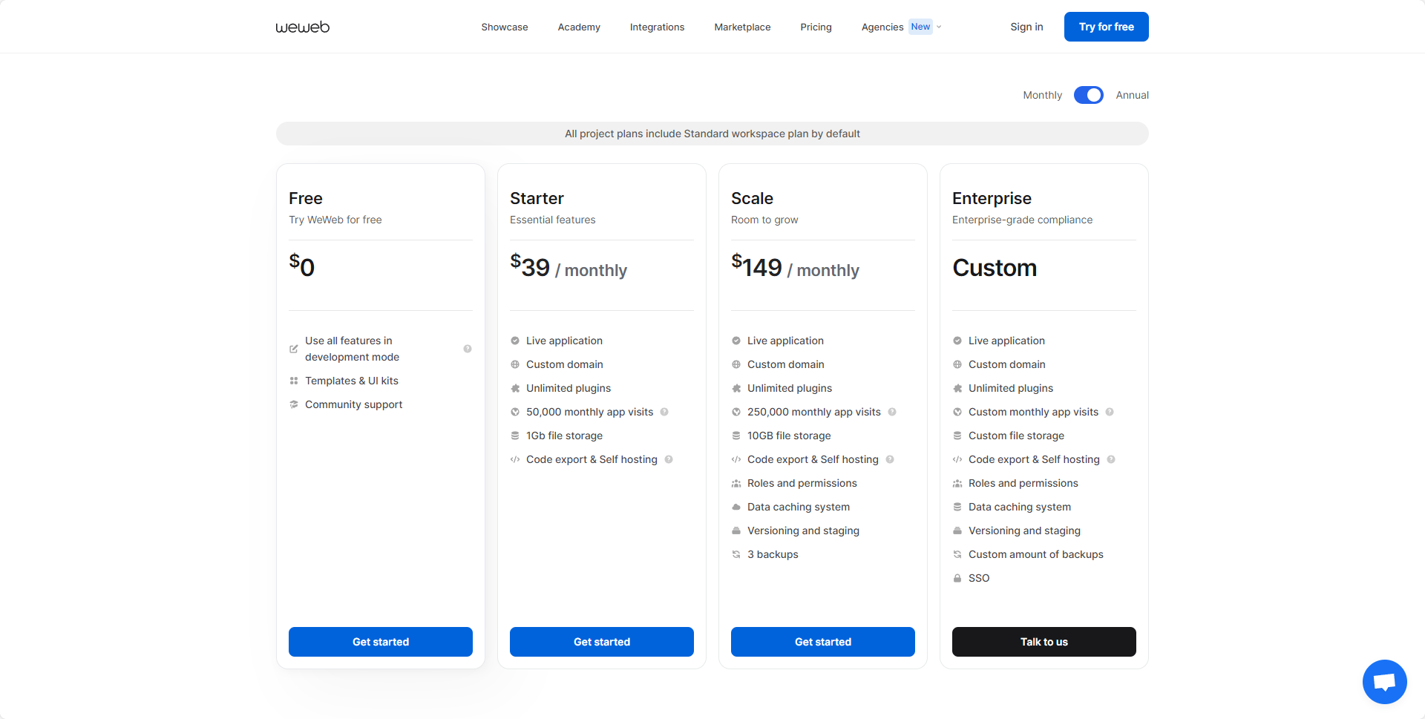Click the $149 / monthly price
1425x719 pixels.
pyautogui.click(x=795, y=267)
